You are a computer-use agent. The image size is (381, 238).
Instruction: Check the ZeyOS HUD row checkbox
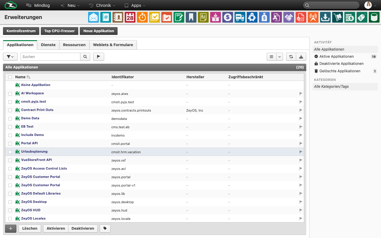10,210
